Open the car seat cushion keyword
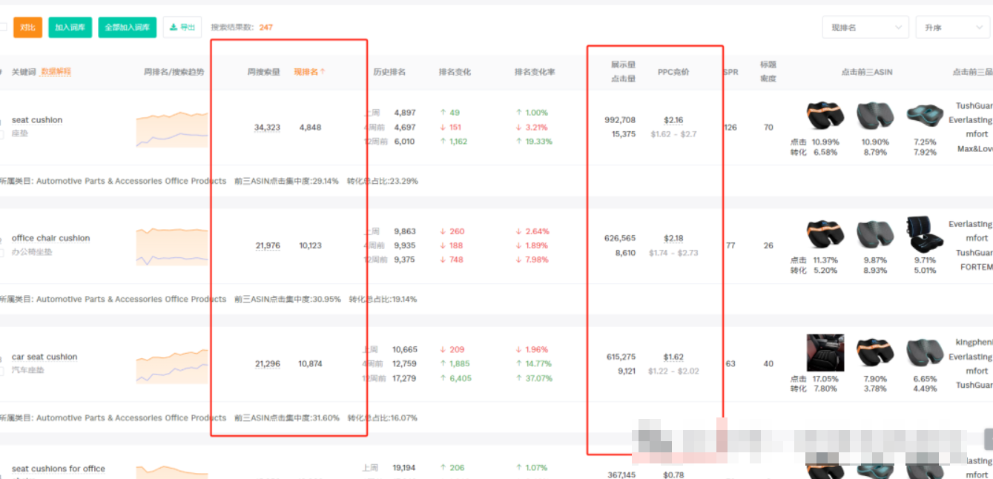This screenshot has width=993, height=479. click(44, 357)
